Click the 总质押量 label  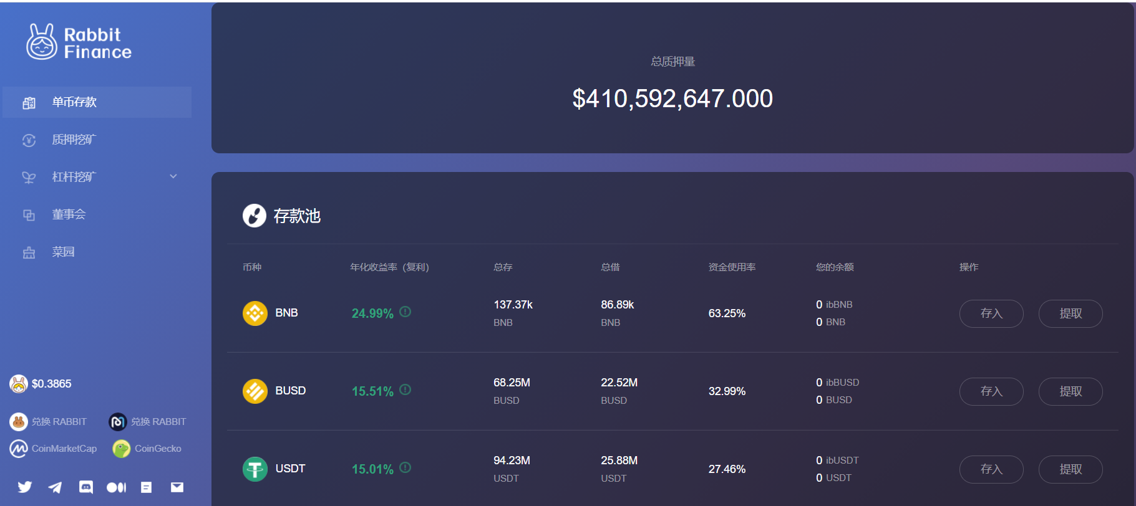[672, 61]
